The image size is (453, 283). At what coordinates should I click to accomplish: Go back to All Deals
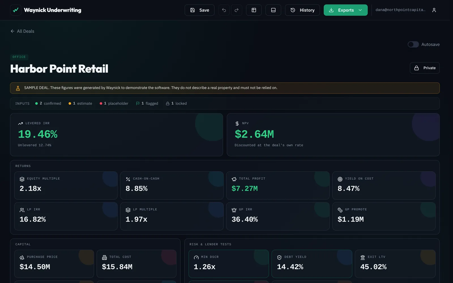[x=22, y=31]
